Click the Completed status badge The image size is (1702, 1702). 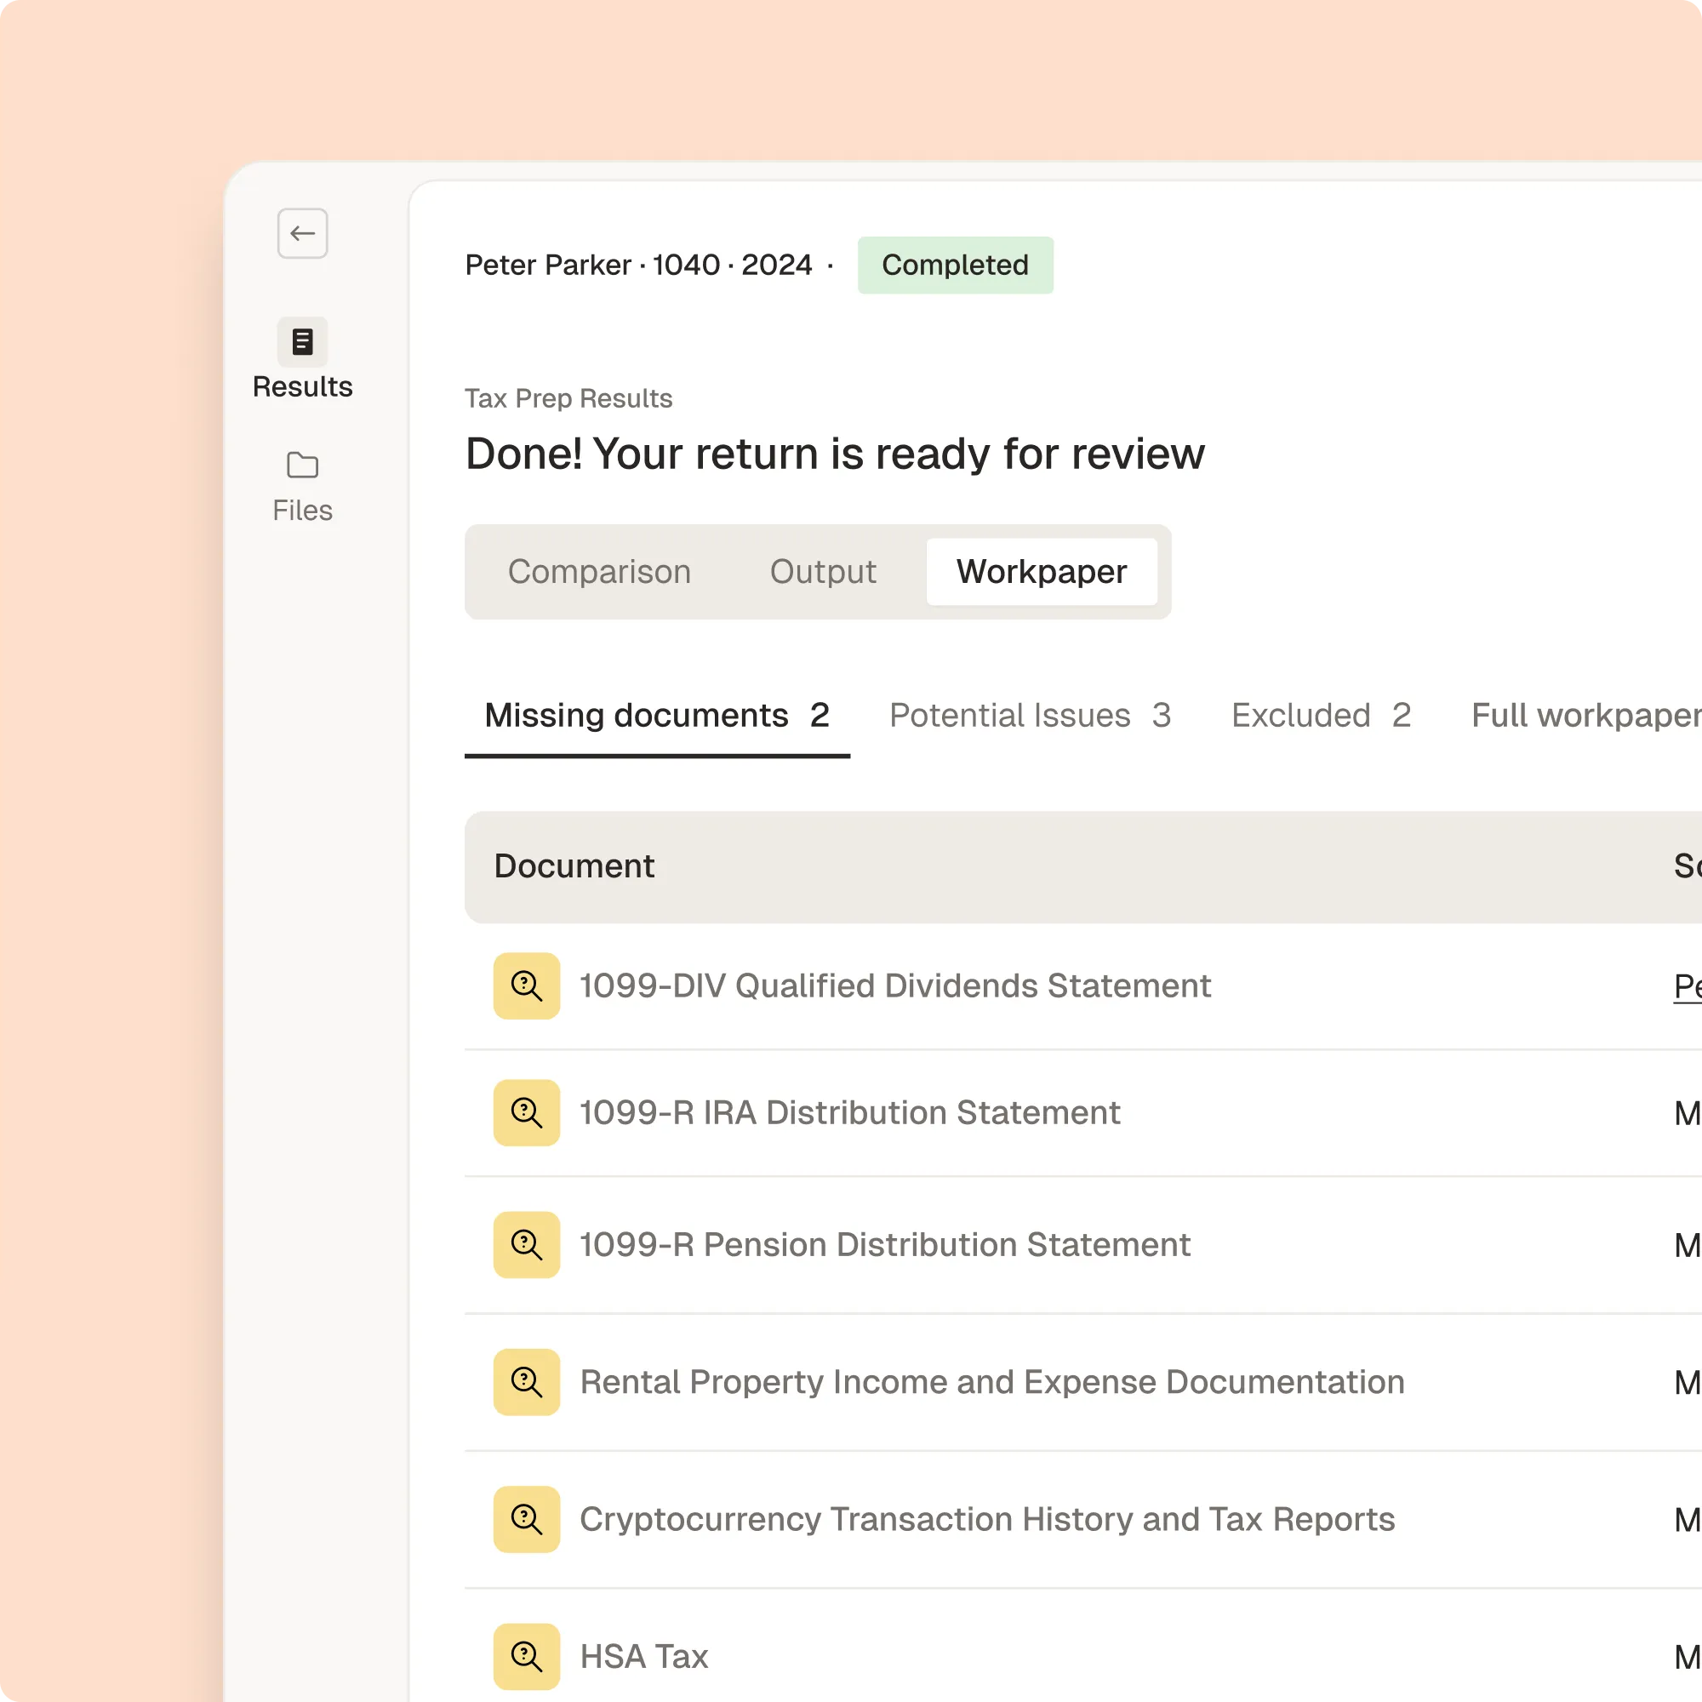point(955,266)
